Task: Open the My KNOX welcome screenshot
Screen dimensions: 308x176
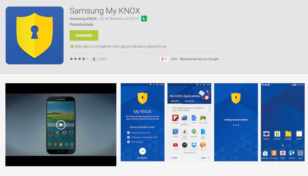Action: pos(143,122)
